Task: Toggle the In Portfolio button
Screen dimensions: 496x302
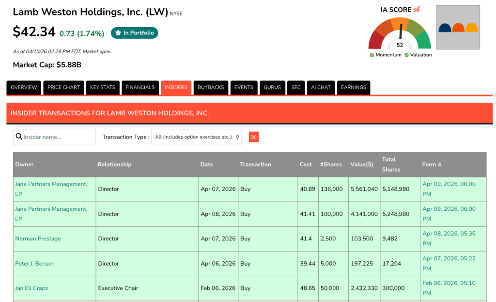Action: [135, 33]
